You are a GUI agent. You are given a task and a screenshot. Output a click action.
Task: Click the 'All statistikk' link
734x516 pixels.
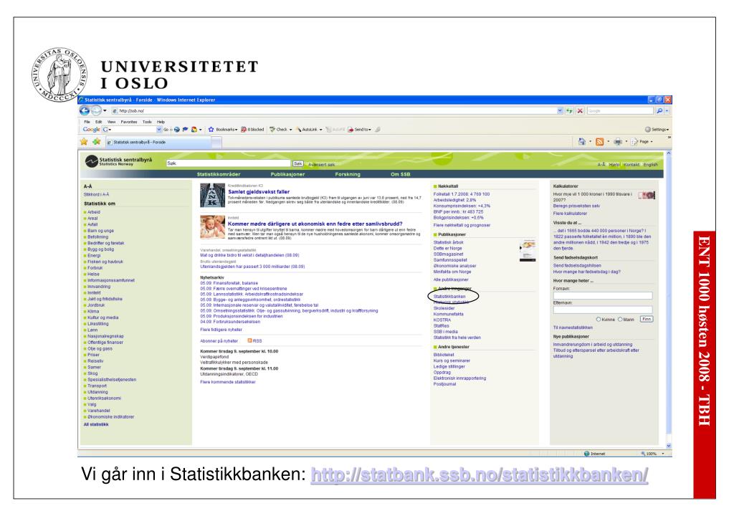(96, 424)
